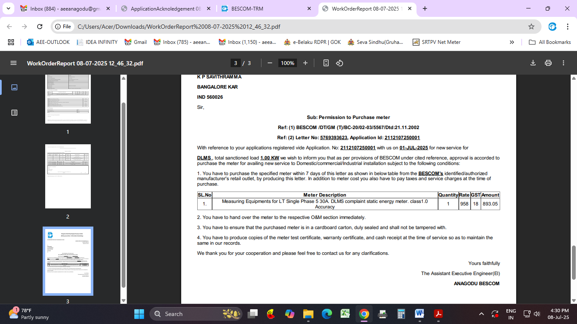Open a new browser tab
577x324 pixels.
point(425,8)
